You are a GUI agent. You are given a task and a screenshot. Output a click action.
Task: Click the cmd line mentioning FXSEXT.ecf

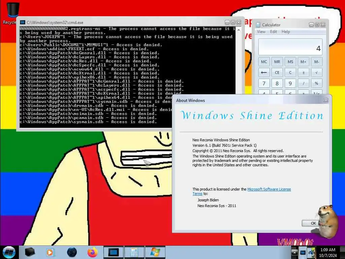[84, 49]
